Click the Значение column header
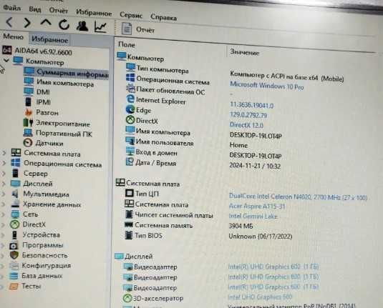 point(245,52)
